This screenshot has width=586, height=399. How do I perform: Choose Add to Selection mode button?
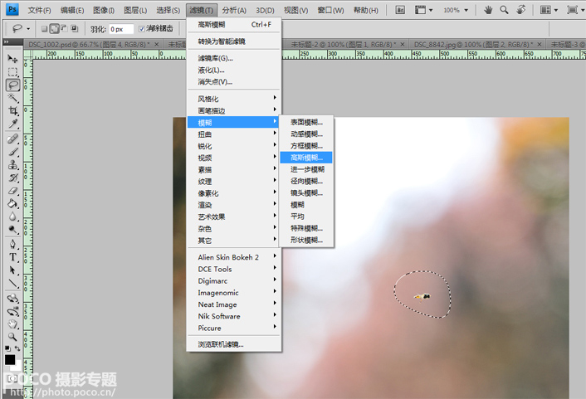(x=55, y=28)
